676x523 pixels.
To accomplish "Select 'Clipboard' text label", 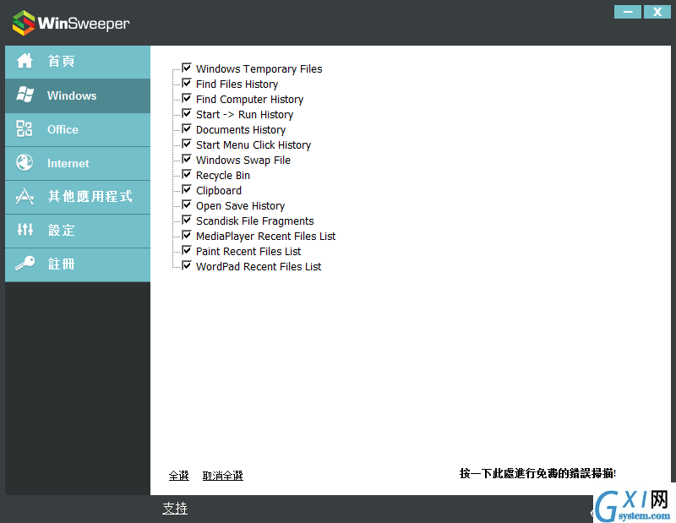I will [219, 191].
